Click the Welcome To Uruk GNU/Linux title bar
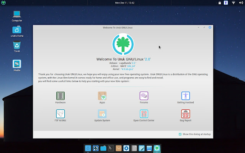This screenshot has width=245, height=153. coord(123,28)
